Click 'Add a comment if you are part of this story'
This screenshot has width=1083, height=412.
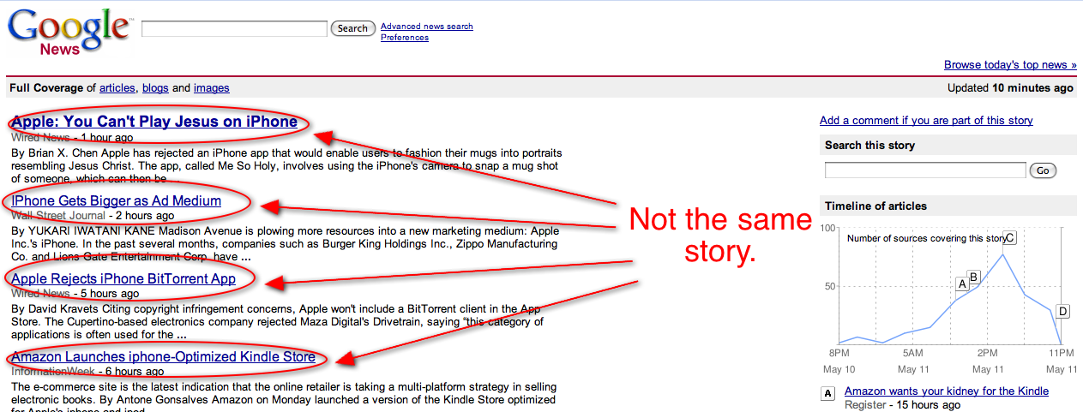(x=926, y=121)
